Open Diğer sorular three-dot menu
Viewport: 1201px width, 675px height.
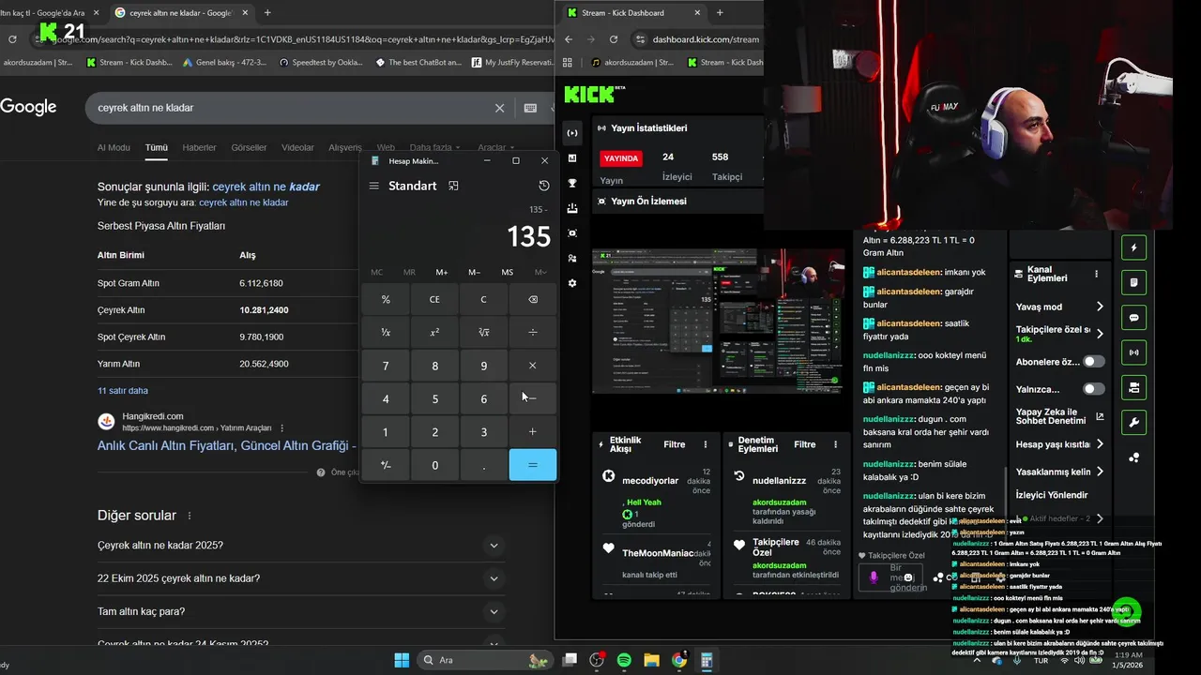[190, 516]
